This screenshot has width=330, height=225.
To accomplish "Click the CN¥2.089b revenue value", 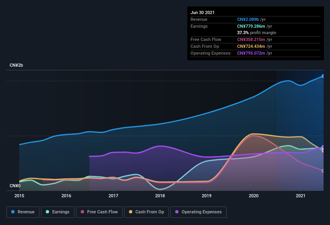I will [x=248, y=19].
